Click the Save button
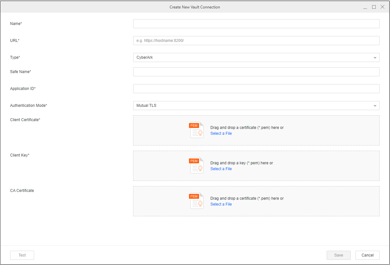The height and width of the screenshot is (265, 390). tap(338, 255)
